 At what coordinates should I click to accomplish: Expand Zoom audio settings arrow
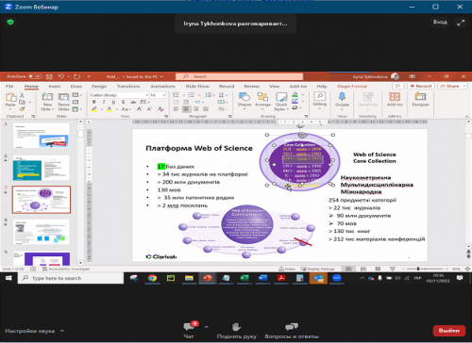tap(62, 331)
